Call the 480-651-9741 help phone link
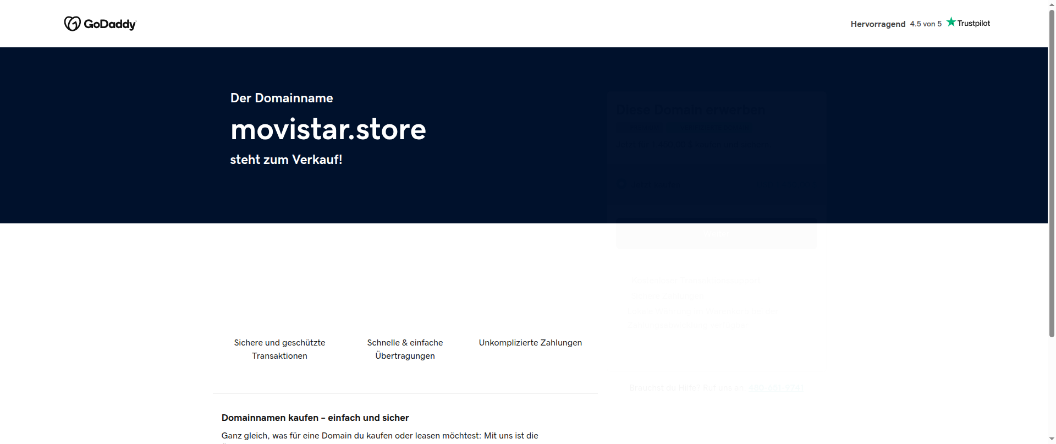This screenshot has height=444, width=1056. coord(776,388)
